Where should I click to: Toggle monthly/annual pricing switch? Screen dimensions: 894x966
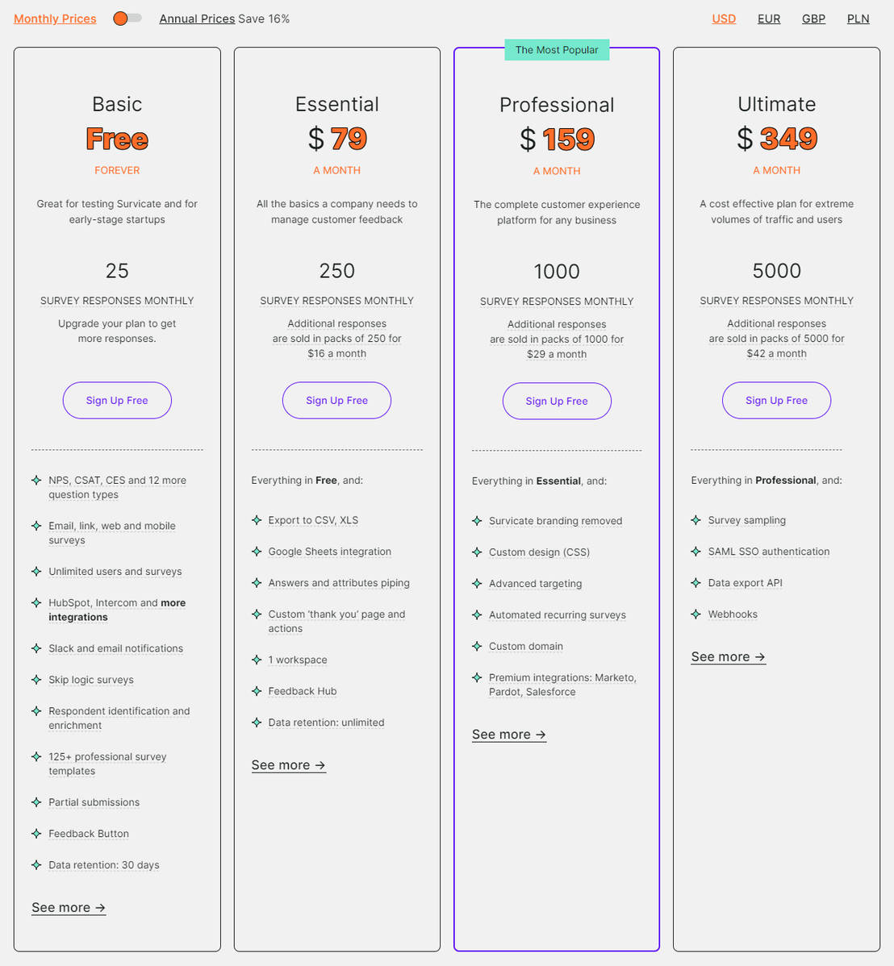127,19
